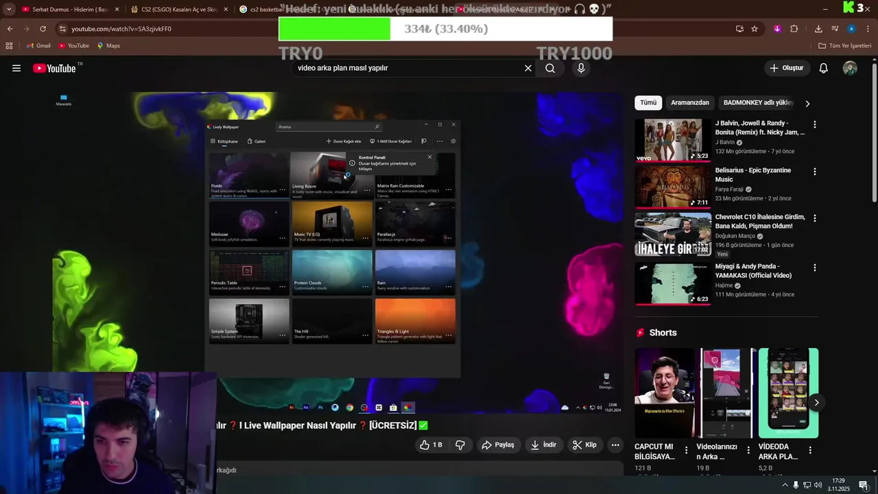Run the search with magnifier button

pos(550,68)
